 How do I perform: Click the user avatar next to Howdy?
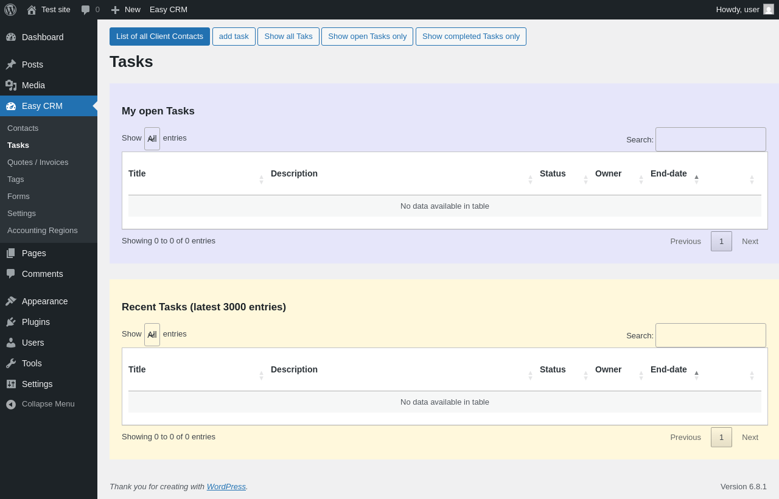tap(769, 10)
